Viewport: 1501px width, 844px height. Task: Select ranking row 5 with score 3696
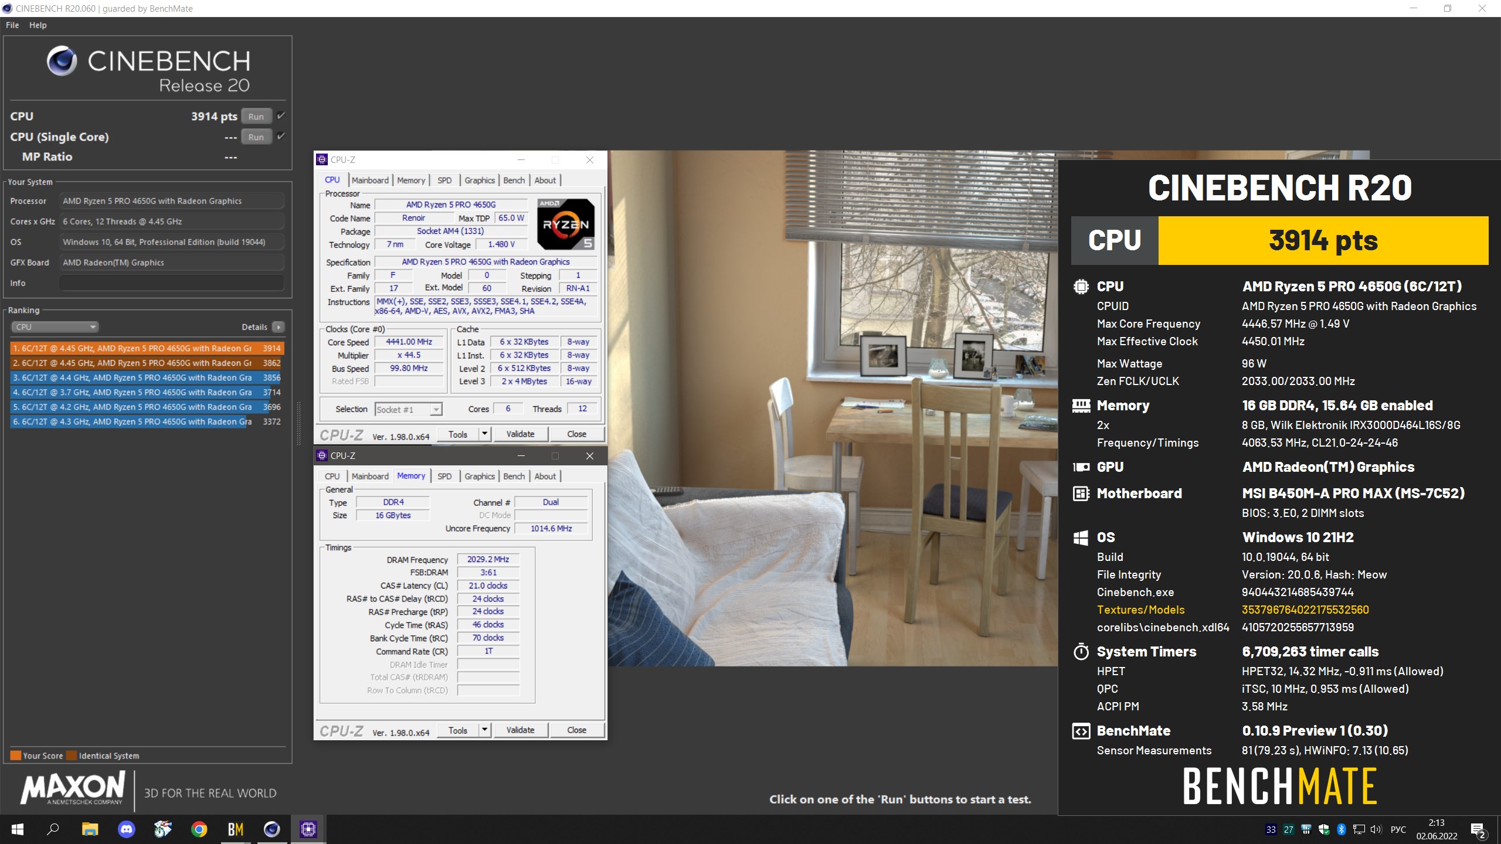click(147, 407)
